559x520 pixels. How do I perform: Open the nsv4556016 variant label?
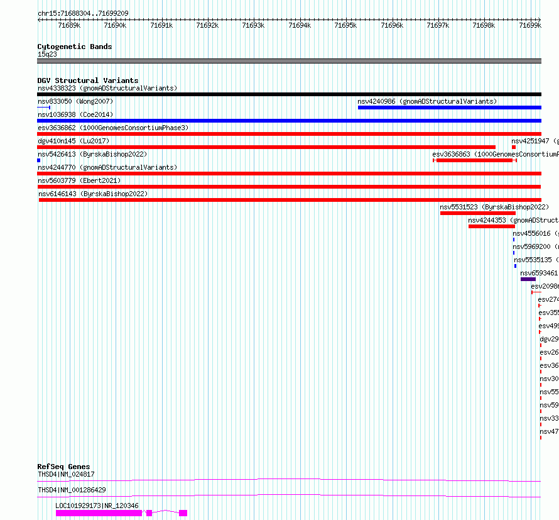pyautogui.click(x=536, y=233)
